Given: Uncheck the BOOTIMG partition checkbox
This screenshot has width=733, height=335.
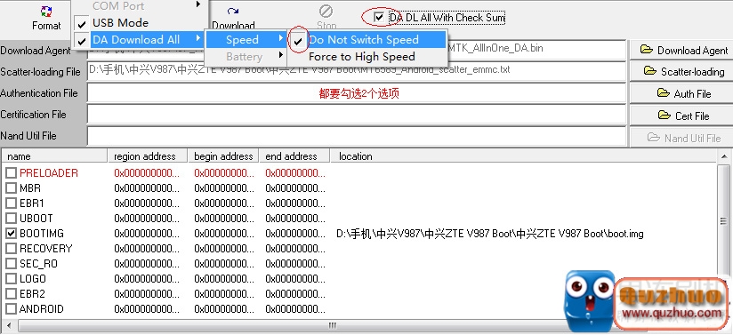Looking at the screenshot, I should click(x=11, y=233).
